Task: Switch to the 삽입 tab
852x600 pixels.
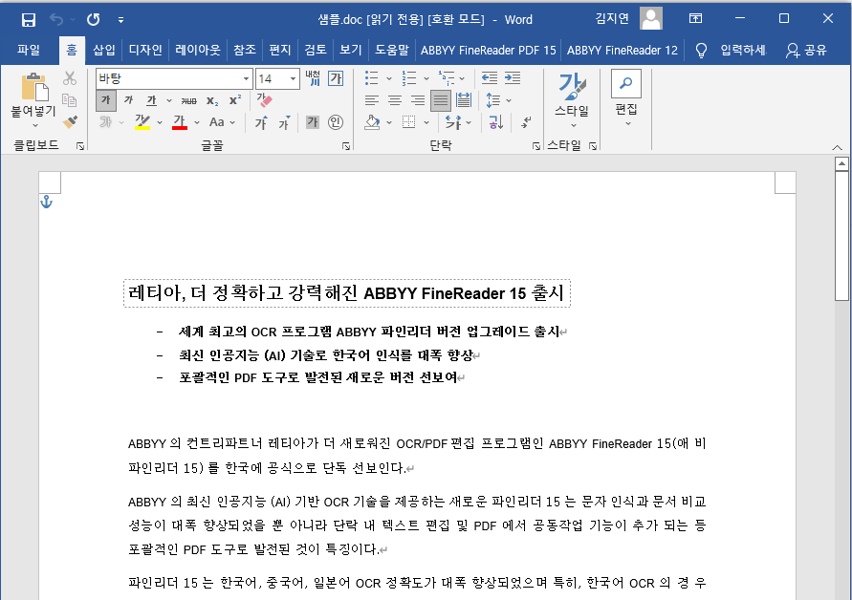Action: click(x=104, y=50)
